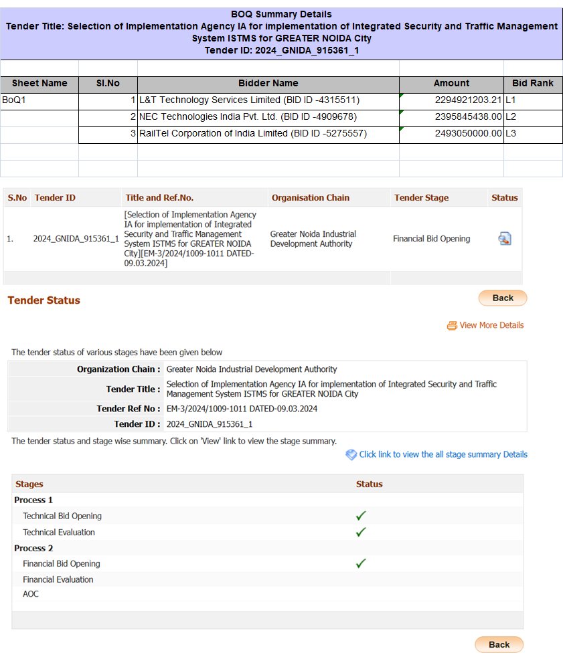
Task: Click the Back button next to Tender Status
Action: click(x=503, y=298)
